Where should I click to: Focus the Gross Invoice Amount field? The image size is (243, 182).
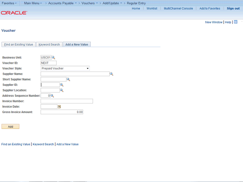62,112
